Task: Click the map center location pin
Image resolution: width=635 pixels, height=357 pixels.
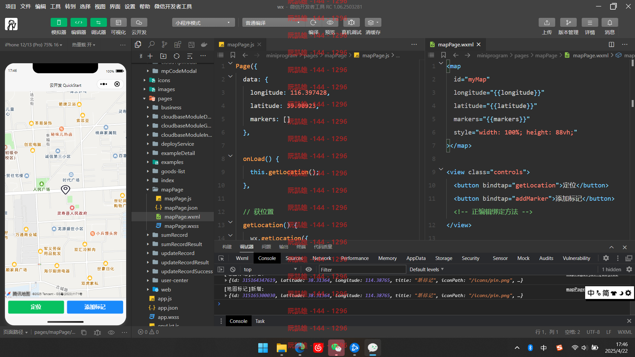Action: 66,189
